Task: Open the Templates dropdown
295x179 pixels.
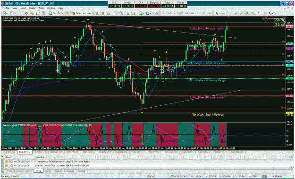Action: click(x=155, y=13)
